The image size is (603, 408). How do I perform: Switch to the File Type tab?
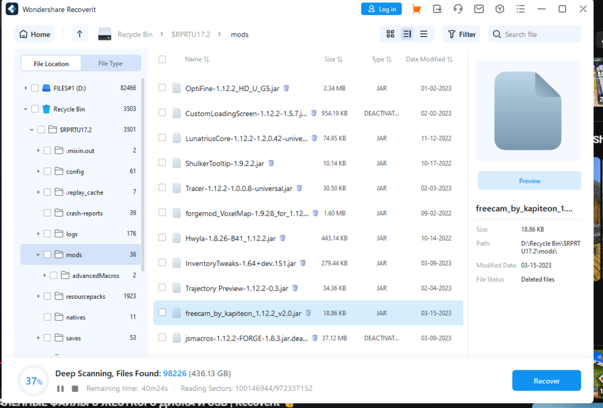(x=111, y=63)
